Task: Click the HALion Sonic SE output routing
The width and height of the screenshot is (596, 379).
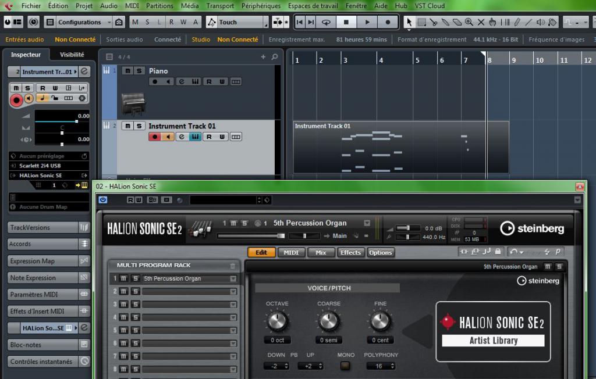Action: (x=49, y=176)
